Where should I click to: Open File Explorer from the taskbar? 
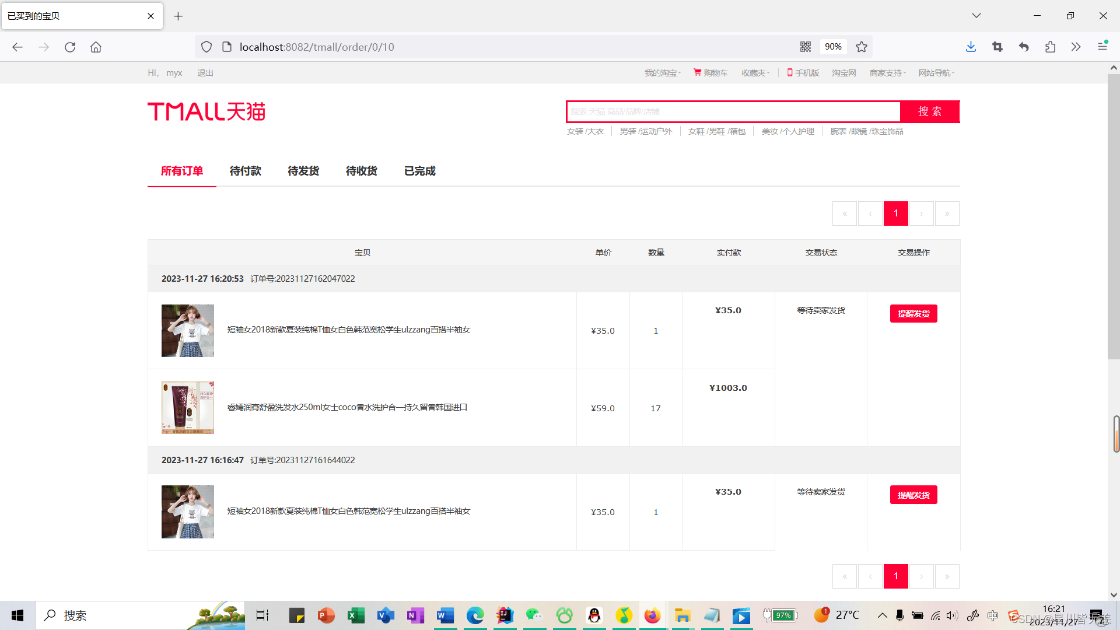tap(682, 615)
